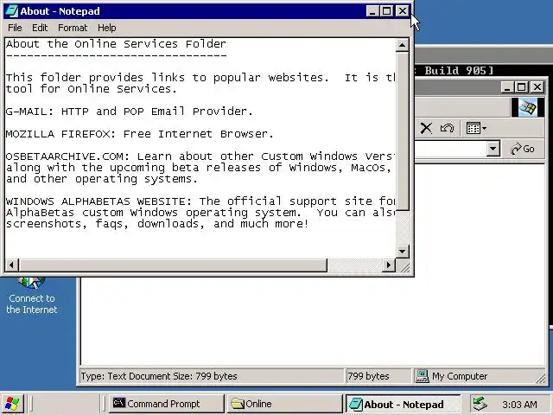Maximize the Explorer window behind Notepad
553x415 pixels.
522,86
